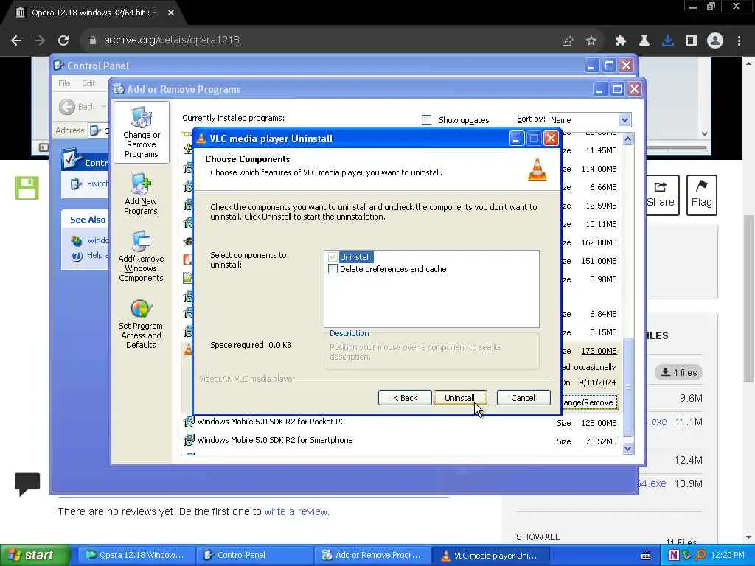The width and height of the screenshot is (755, 566).
Task: Switch to Control Panel taskbar item
Action: click(x=254, y=555)
